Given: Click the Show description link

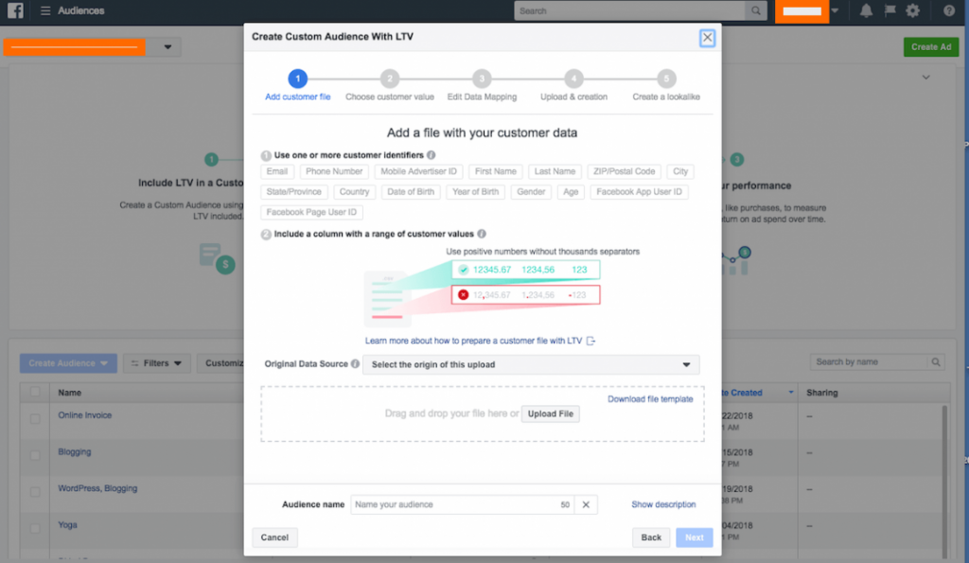Looking at the screenshot, I should coord(663,504).
